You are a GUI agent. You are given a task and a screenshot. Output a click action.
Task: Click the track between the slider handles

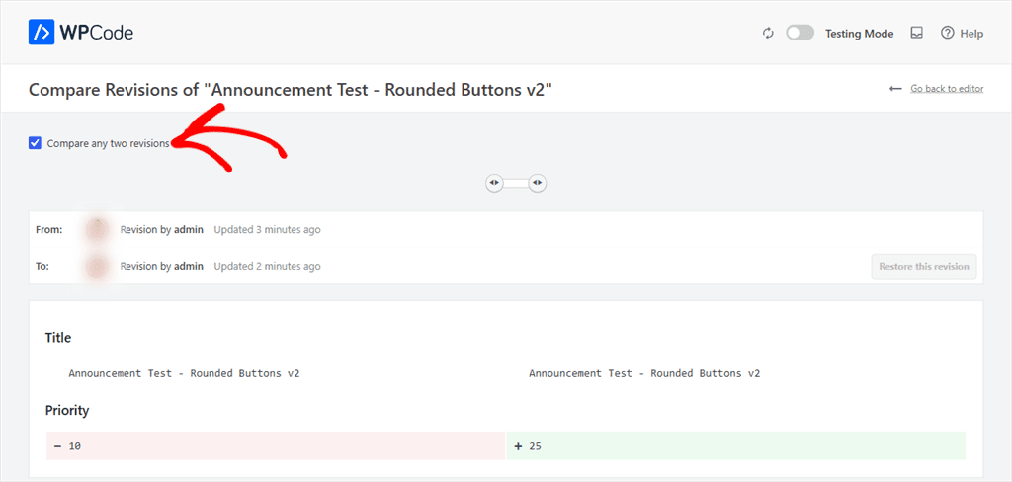(516, 184)
